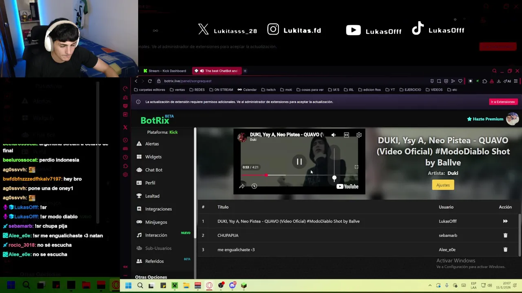Click the yellow Ajustes button
The width and height of the screenshot is (522, 293).
[443, 185]
